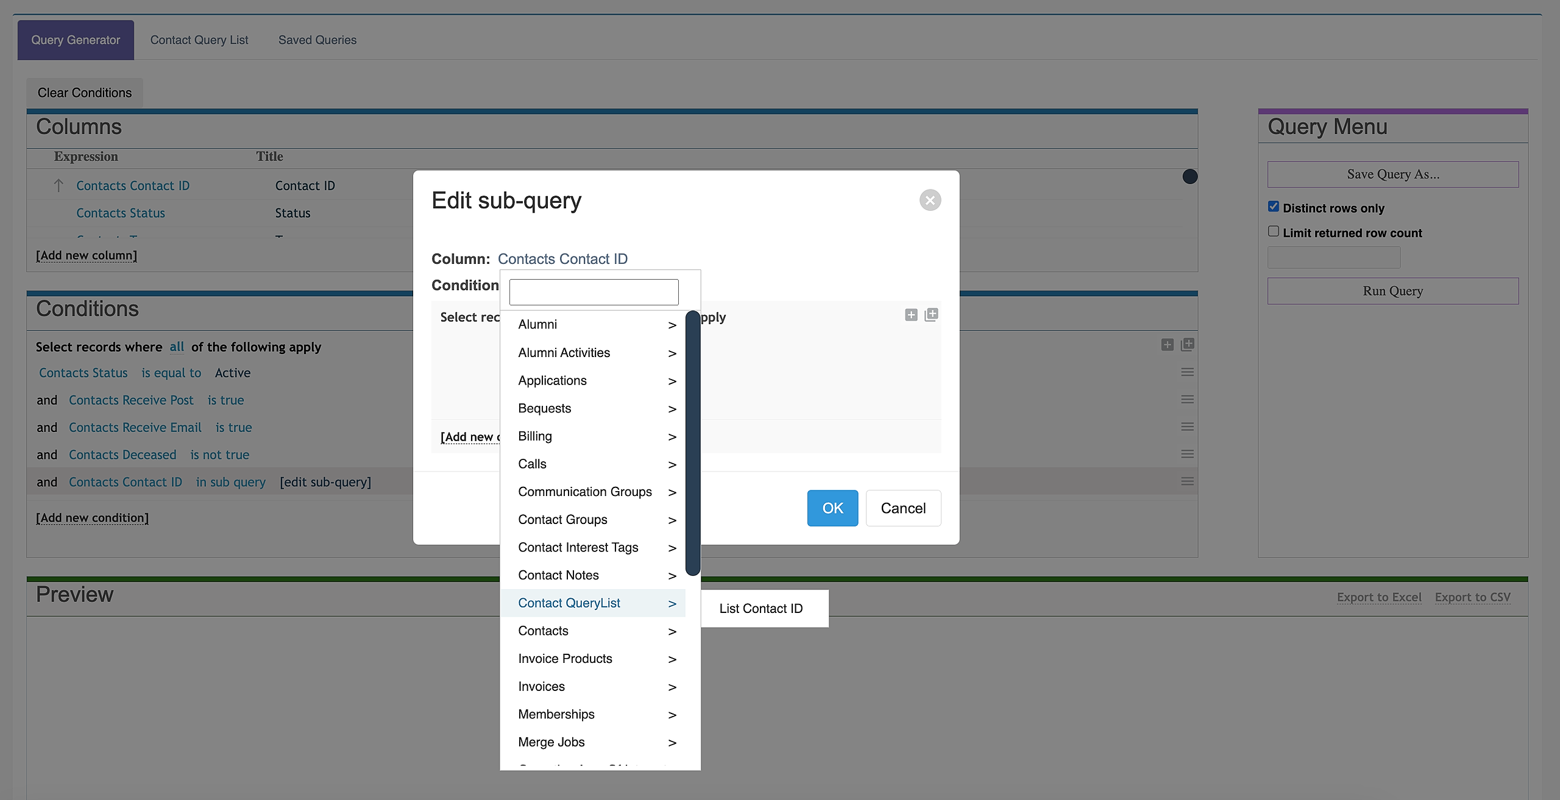Click Export to CSV link
Viewport: 1560px width, 800px height.
[1472, 597]
